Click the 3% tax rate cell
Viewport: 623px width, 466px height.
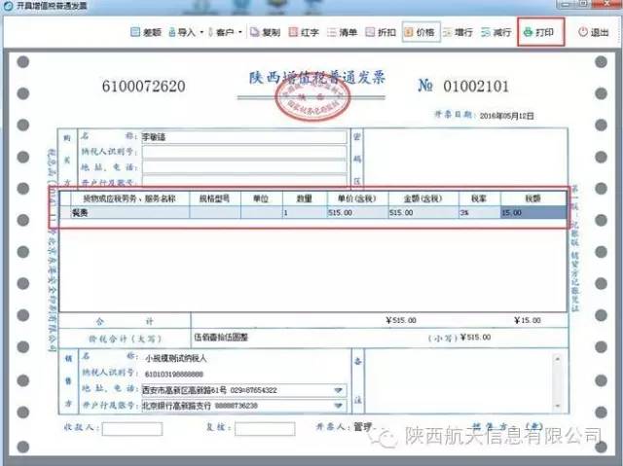480,213
